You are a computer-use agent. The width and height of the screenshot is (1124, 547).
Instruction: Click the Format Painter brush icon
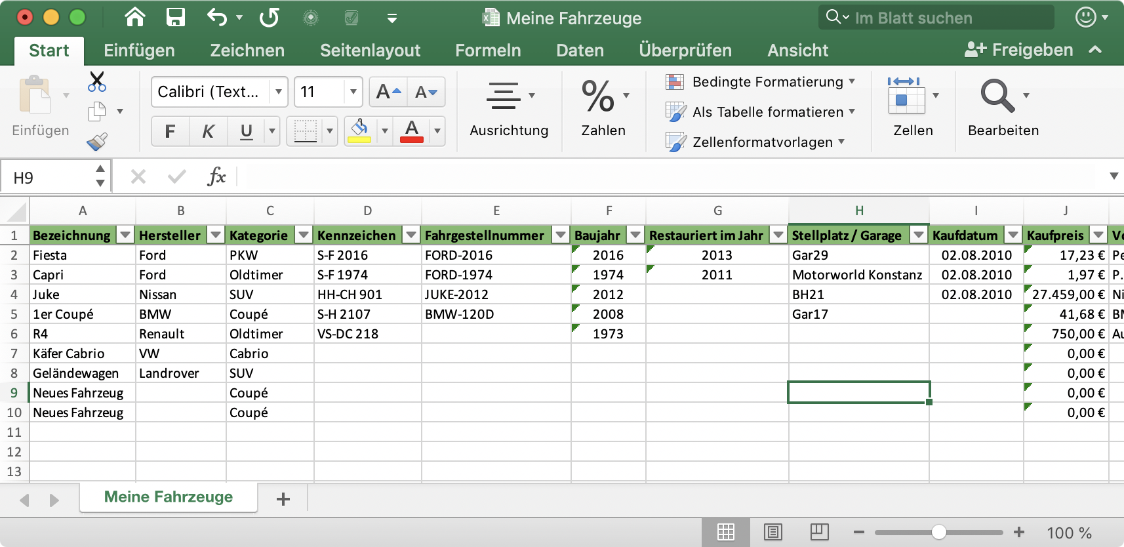[97, 142]
